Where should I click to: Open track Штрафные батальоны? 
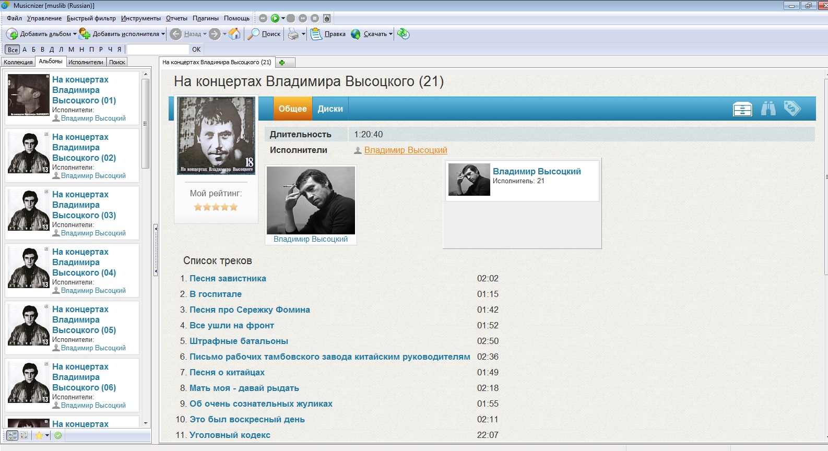click(x=239, y=341)
